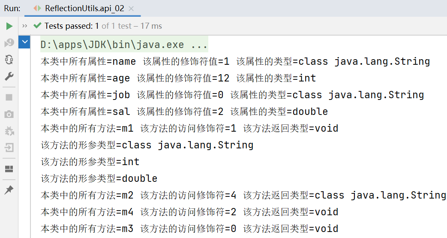
Task: Expand the folded ellipsis after java.exe
Action: coord(199,45)
